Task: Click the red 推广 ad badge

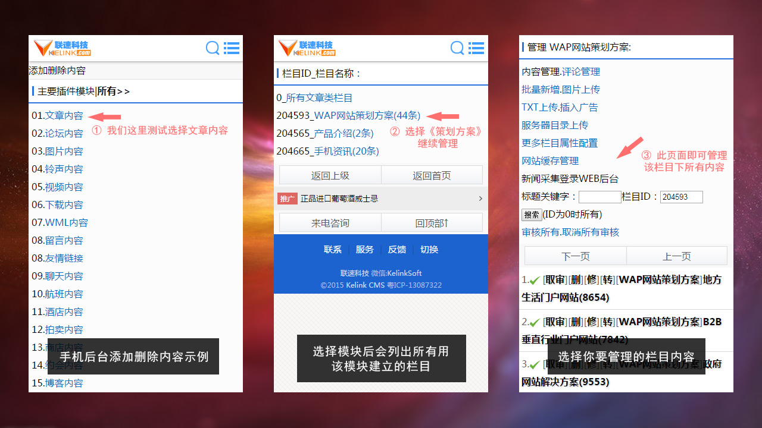Action: [288, 199]
